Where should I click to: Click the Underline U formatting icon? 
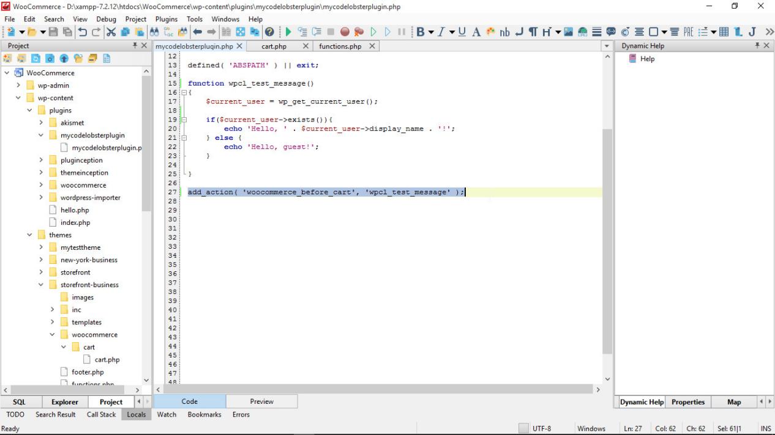[x=462, y=32]
